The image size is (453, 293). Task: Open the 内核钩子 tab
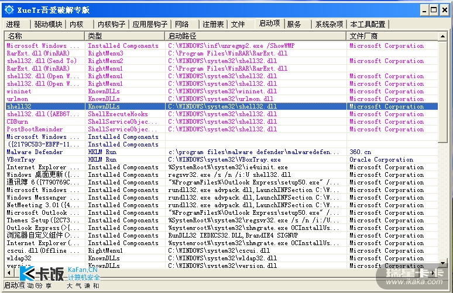click(x=111, y=24)
